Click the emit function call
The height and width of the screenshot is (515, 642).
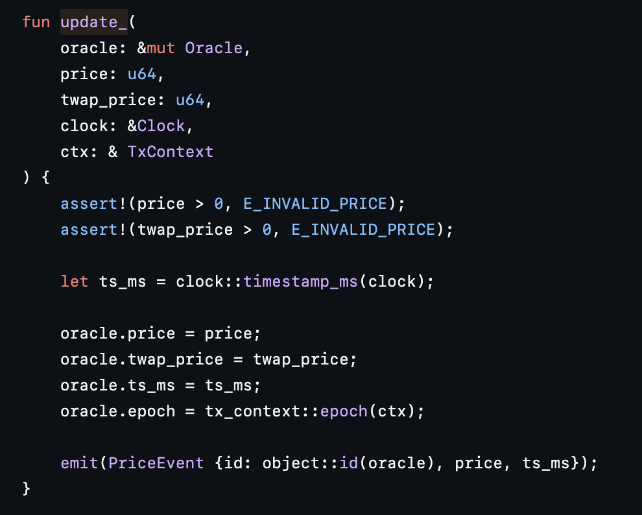pos(79,463)
